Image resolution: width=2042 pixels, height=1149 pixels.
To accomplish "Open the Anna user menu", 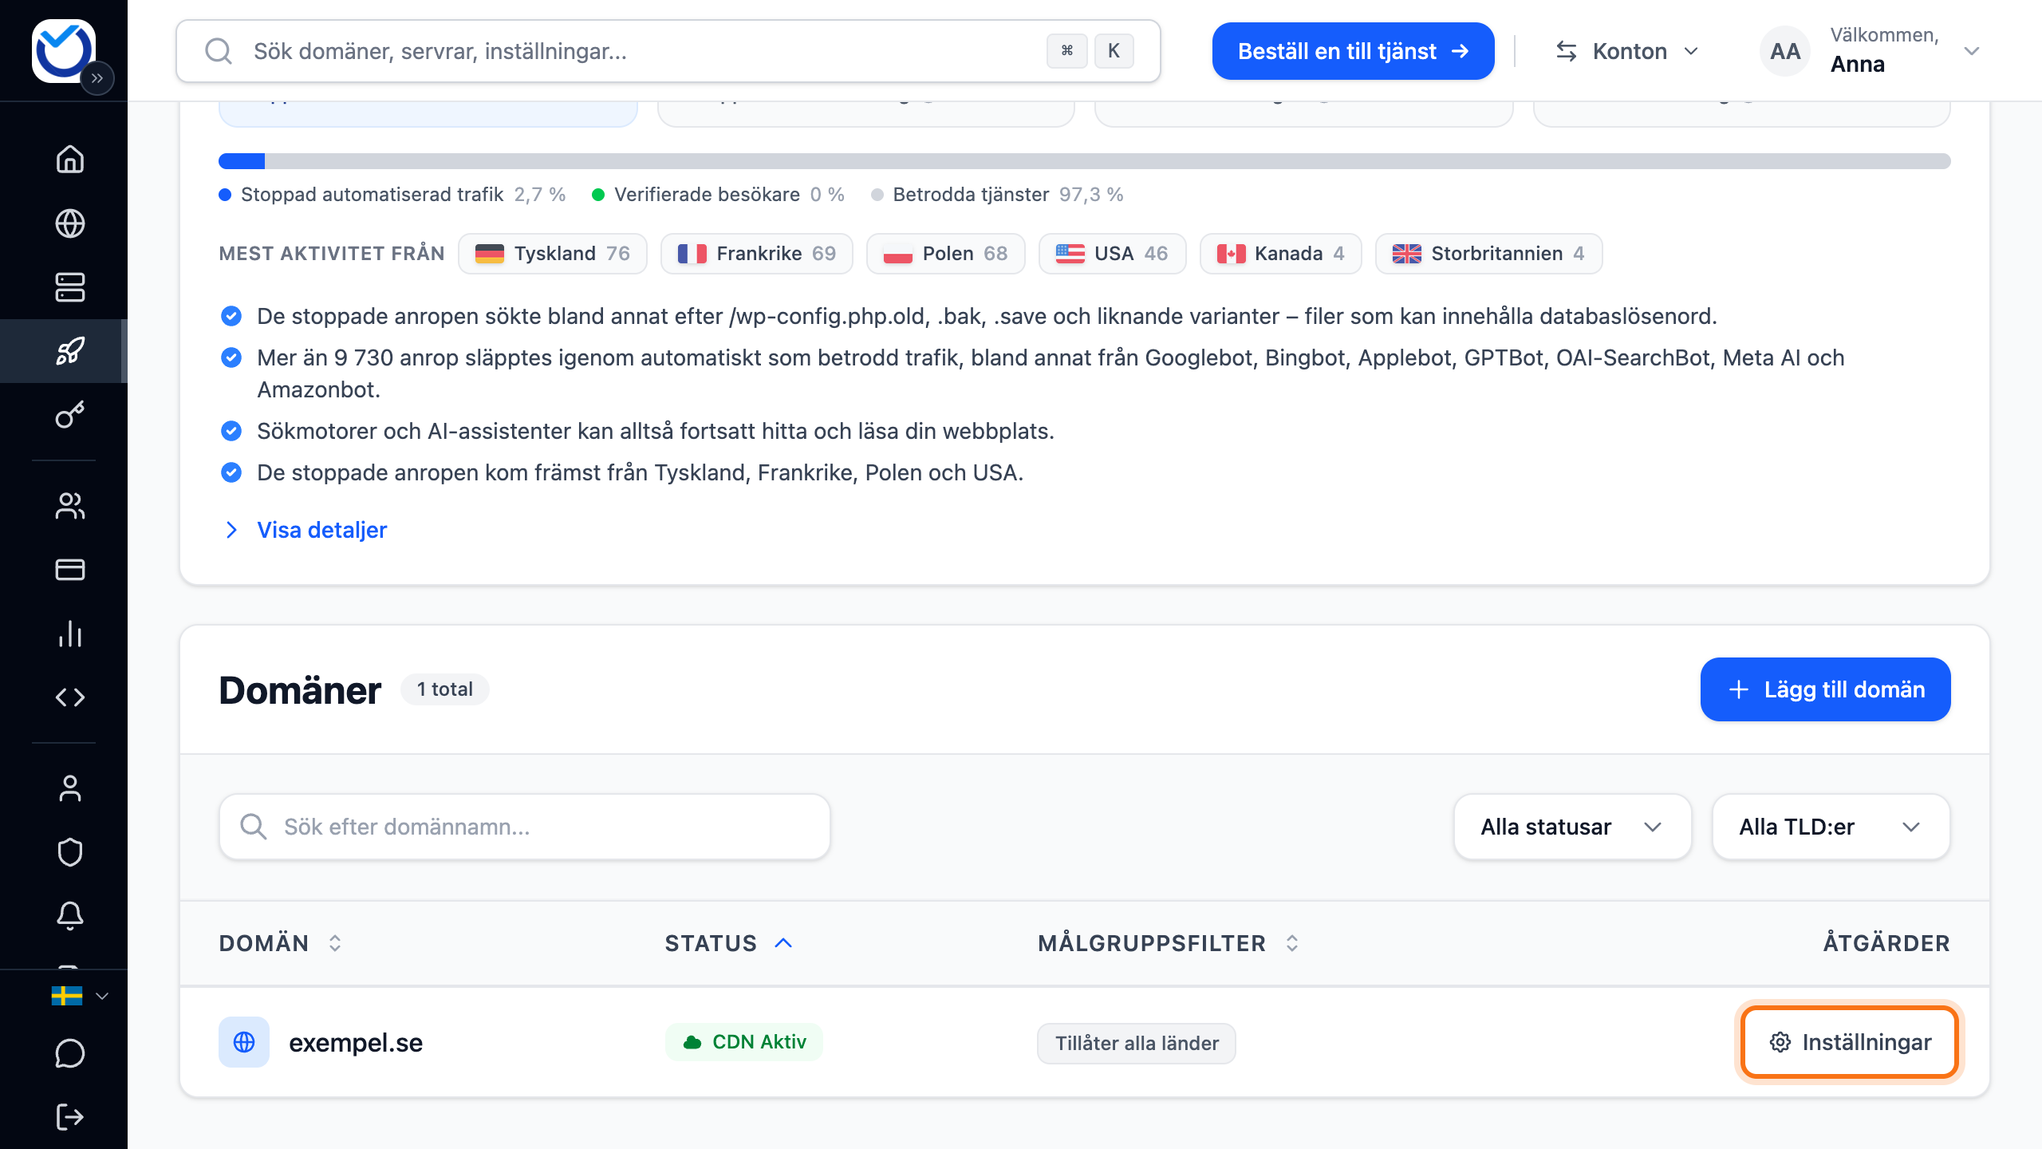I will [1870, 51].
